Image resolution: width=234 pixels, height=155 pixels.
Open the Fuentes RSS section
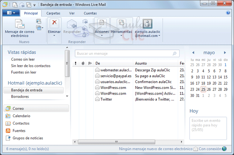(x=15, y=131)
